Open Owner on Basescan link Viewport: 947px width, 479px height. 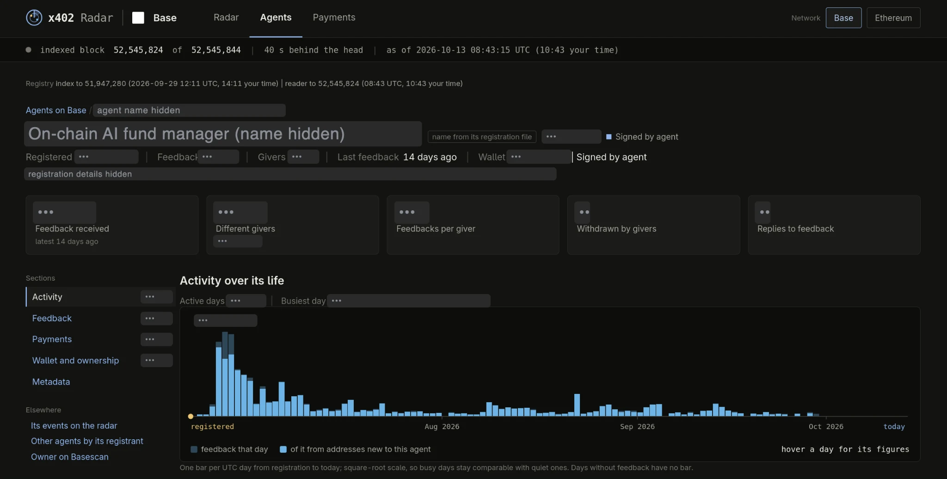coord(70,457)
